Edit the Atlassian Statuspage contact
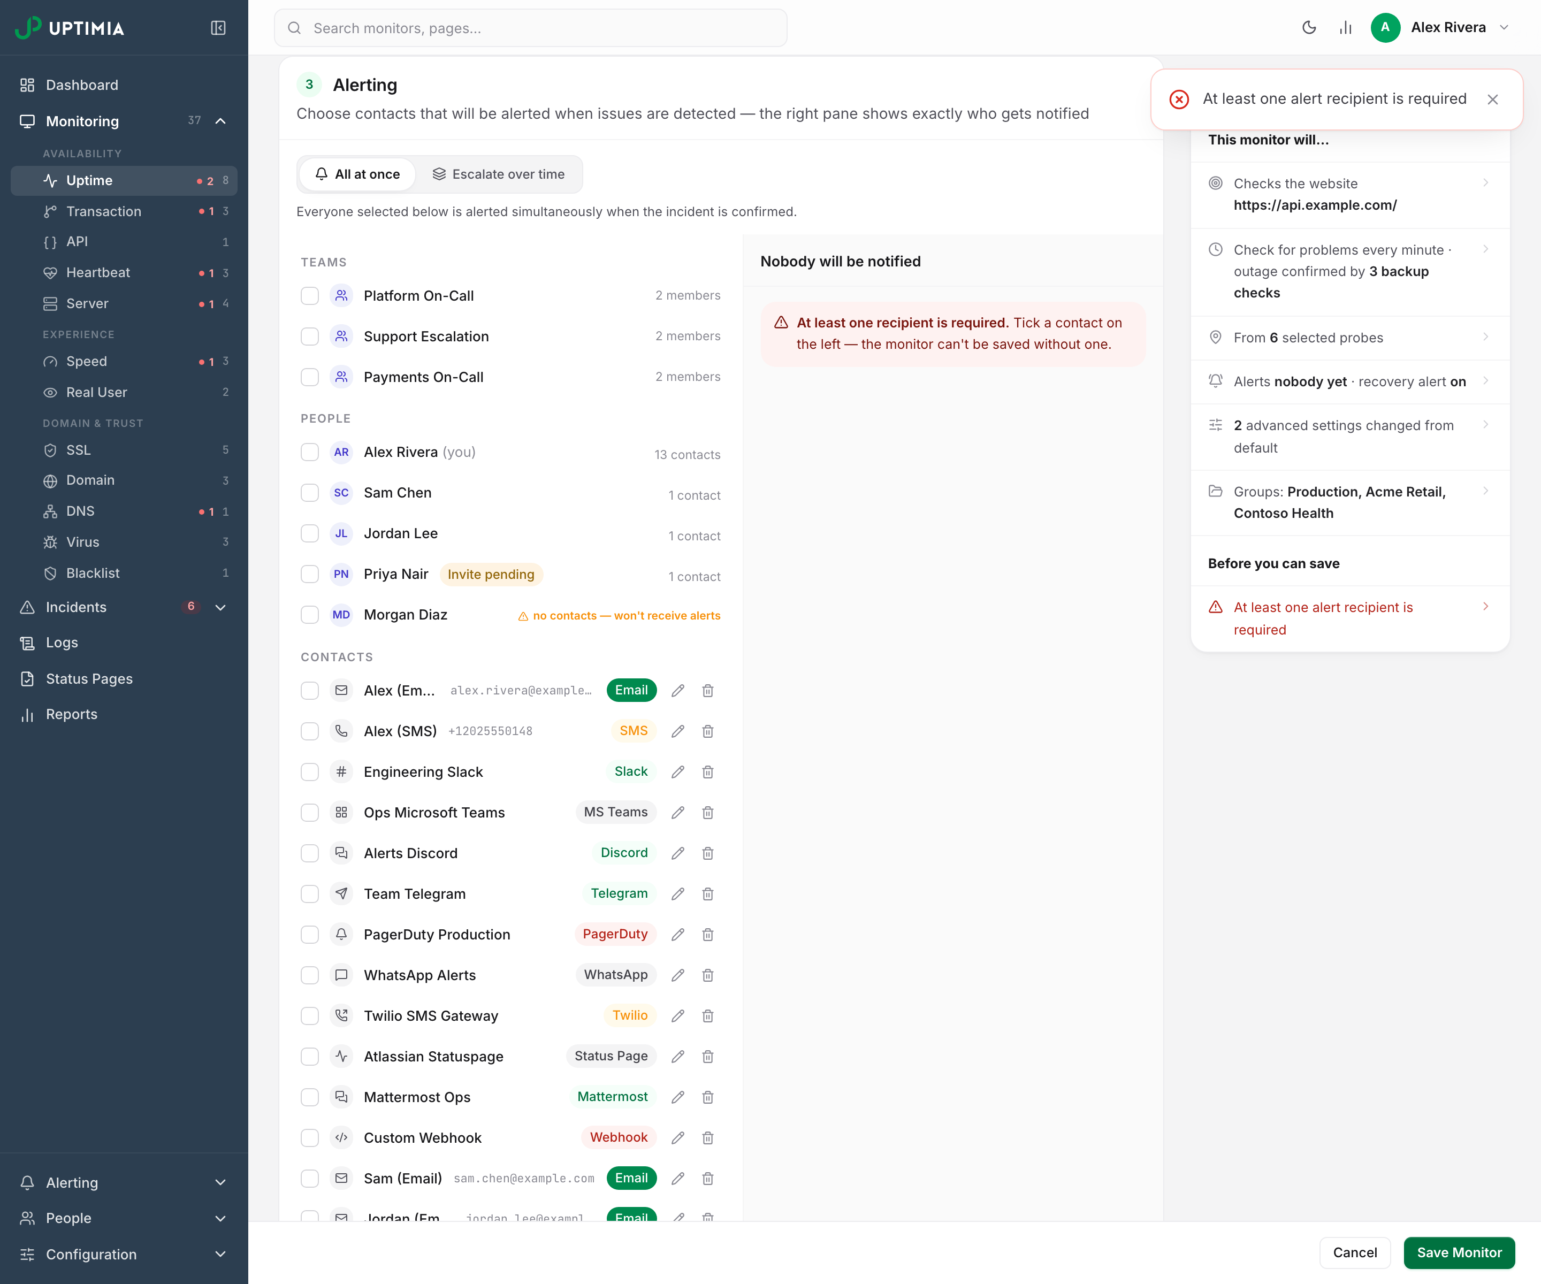This screenshot has height=1284, width=1541. 678,1057
